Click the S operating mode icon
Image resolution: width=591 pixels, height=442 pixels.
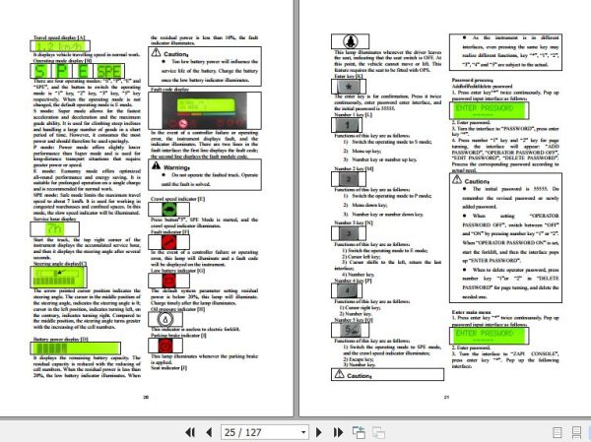(x=39, y=71)
